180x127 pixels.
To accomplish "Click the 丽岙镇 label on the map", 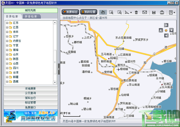I will (114, 89).
